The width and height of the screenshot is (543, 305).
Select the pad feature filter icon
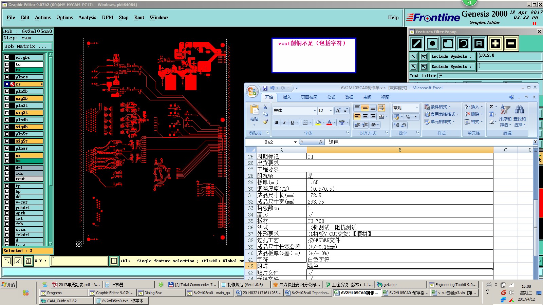point(432,43)
